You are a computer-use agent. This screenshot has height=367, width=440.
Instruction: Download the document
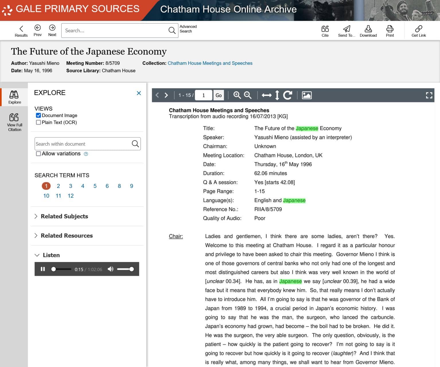pyautogui.click(x=368, y=31)
